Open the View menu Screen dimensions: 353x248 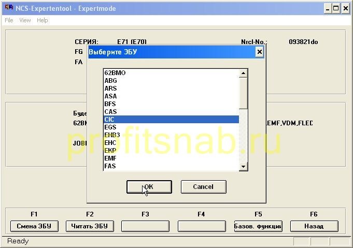coord(25,20)
